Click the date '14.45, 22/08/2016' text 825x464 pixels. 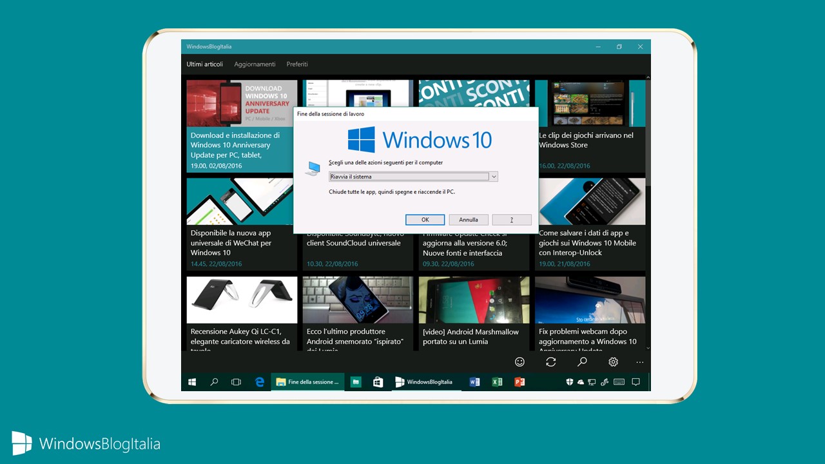(x=216, y=264)
